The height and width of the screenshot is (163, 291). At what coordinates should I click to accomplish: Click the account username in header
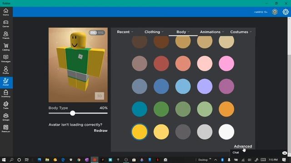261,12
